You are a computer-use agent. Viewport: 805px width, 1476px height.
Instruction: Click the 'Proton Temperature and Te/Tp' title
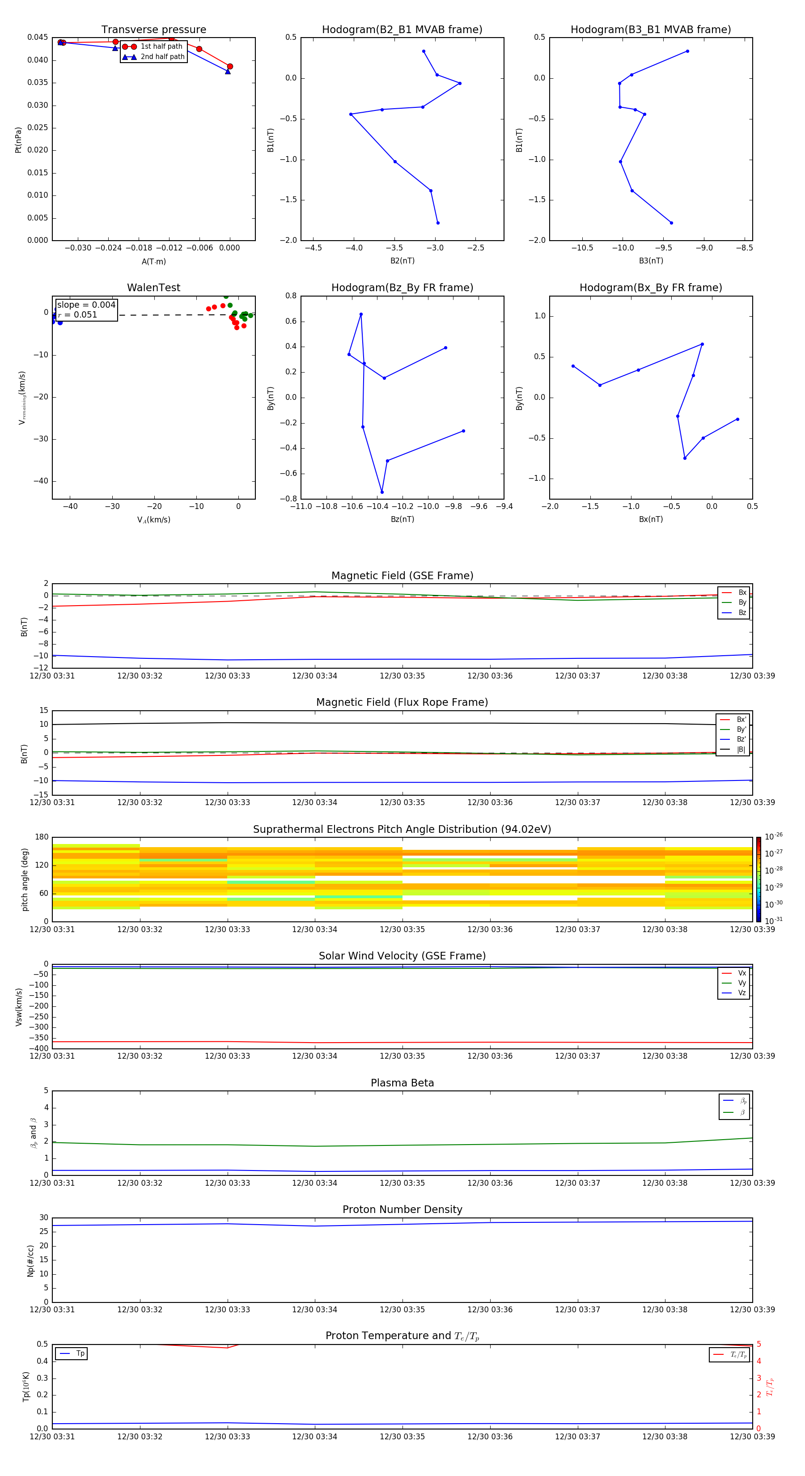coord(402,1336)
